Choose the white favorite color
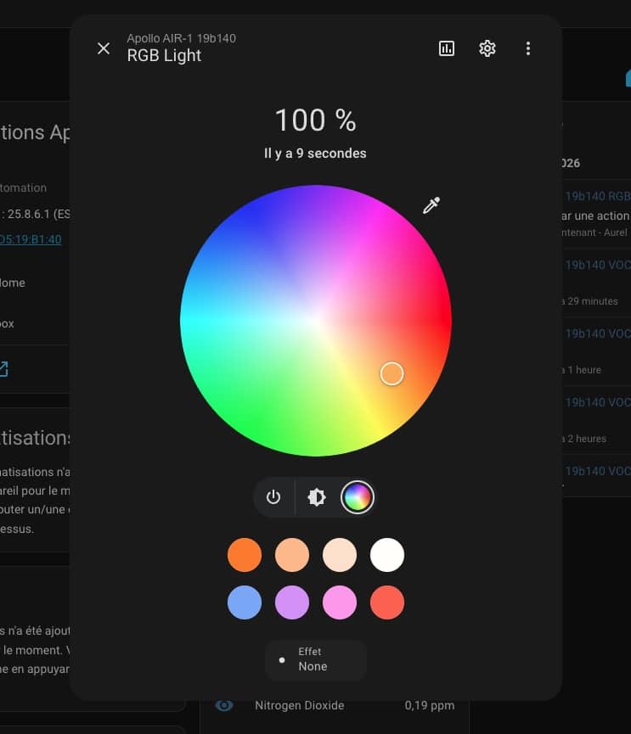The image size is (631, 734). [387, 555]
